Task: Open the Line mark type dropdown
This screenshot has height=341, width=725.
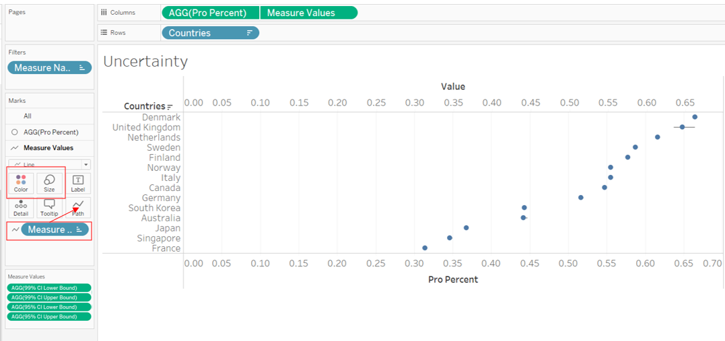Action: [85, 164]
